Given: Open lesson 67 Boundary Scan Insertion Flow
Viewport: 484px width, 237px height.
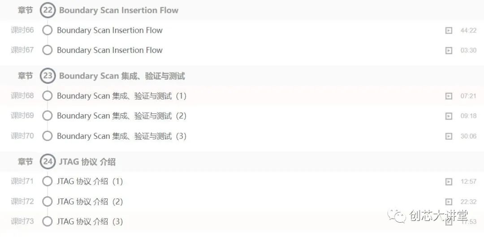Looking at the screenshot, I should tap(109, 50).
